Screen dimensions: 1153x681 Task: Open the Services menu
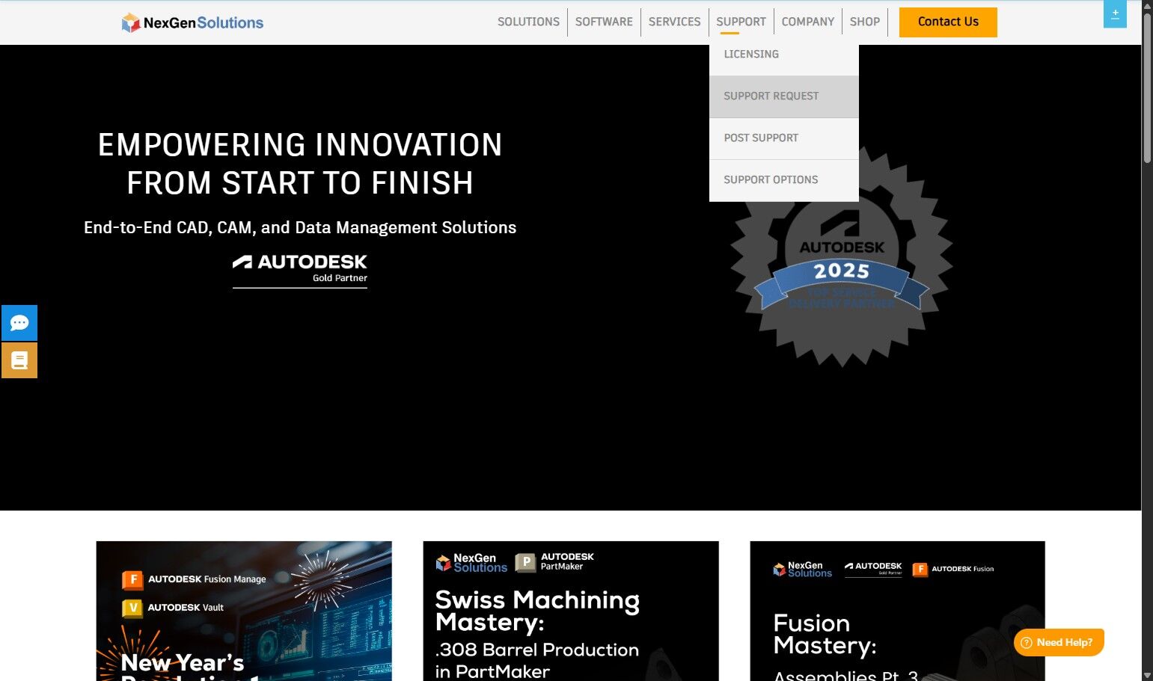click(x=674, y=22)
